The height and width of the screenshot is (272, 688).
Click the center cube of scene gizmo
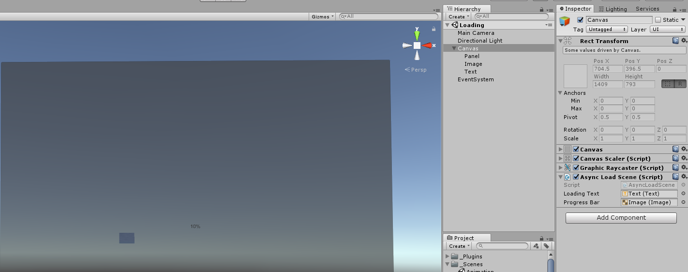click(x=417, y=45)
